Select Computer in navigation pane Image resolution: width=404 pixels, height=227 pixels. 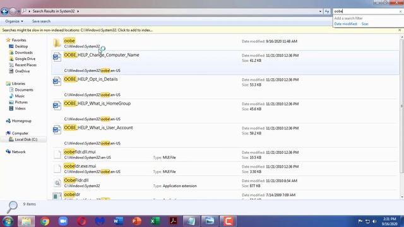pyautogui.click(x=20, y=133)
